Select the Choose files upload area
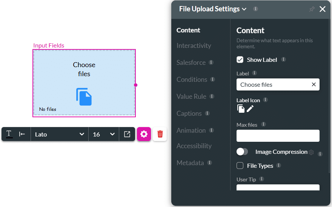Screen dimensions: 332x207 [84, 83]
